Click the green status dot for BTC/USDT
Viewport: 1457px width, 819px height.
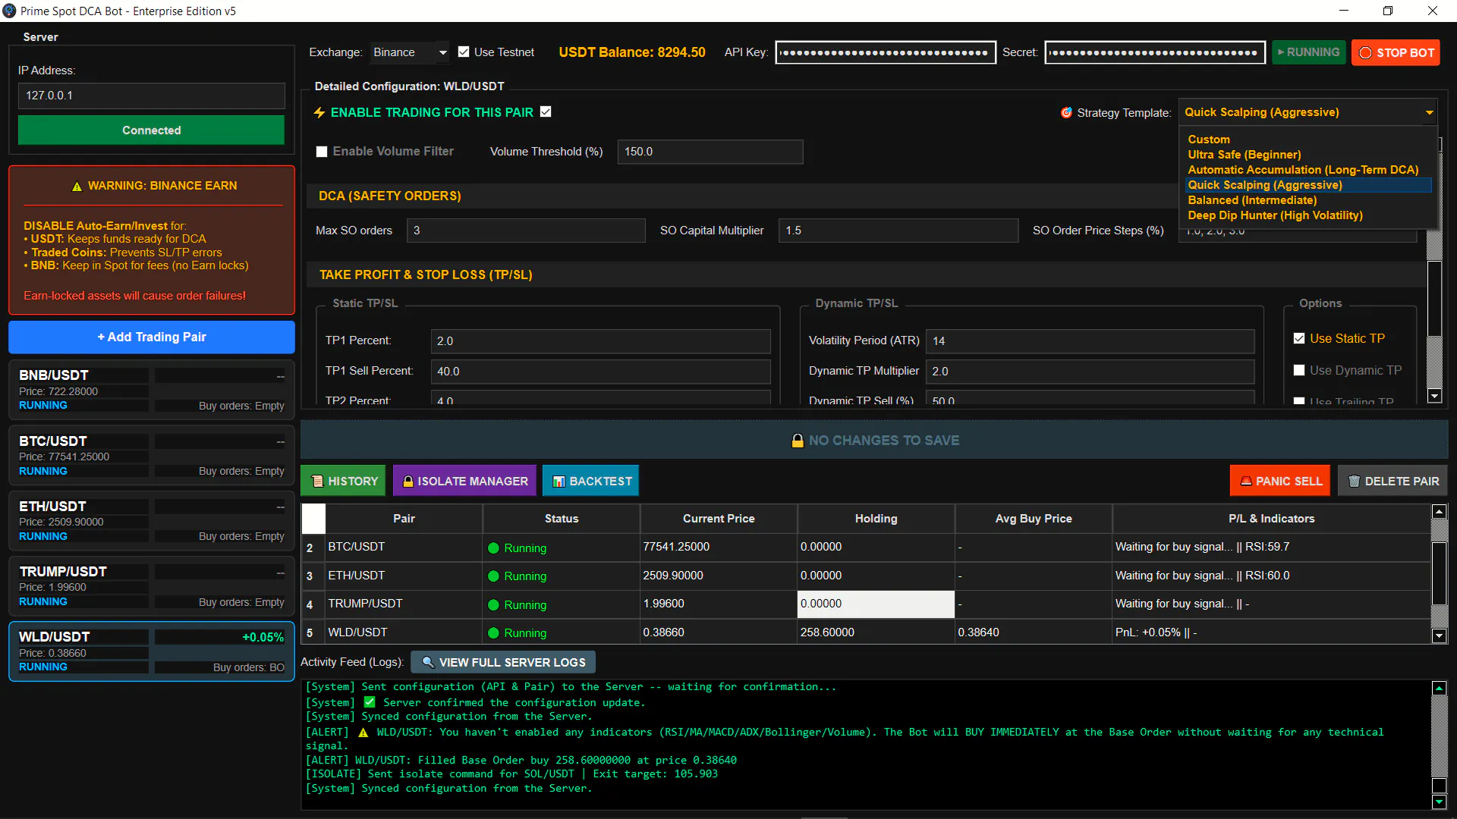493,548
